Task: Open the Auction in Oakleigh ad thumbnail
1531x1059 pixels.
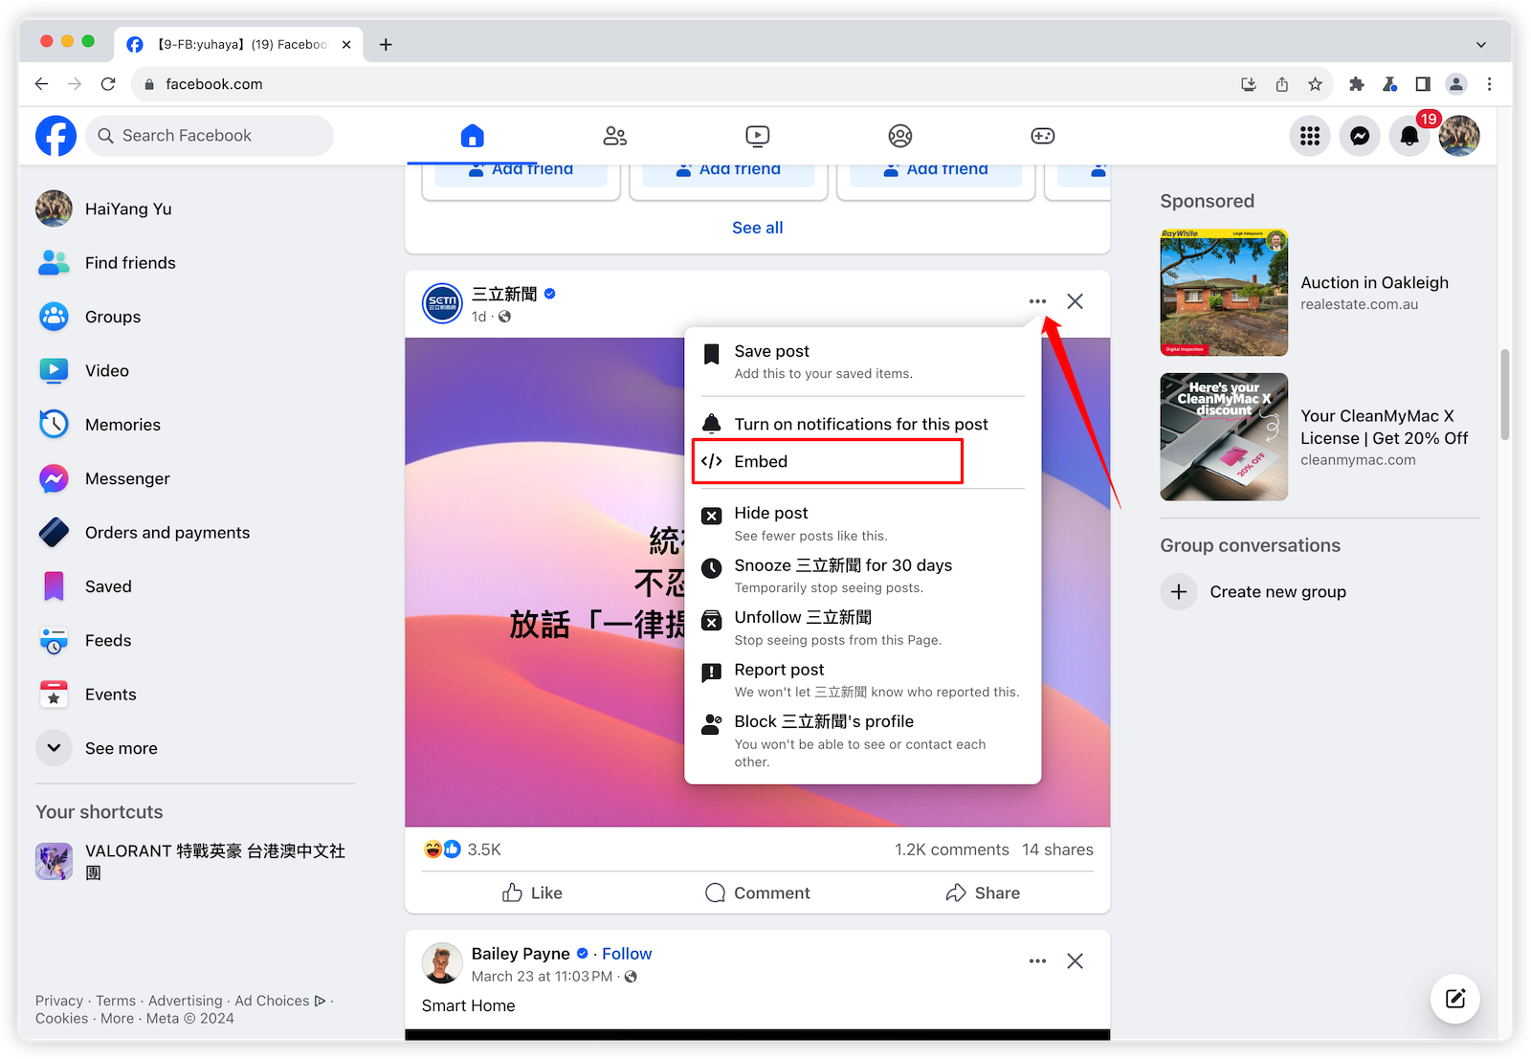Action: 1223,293
